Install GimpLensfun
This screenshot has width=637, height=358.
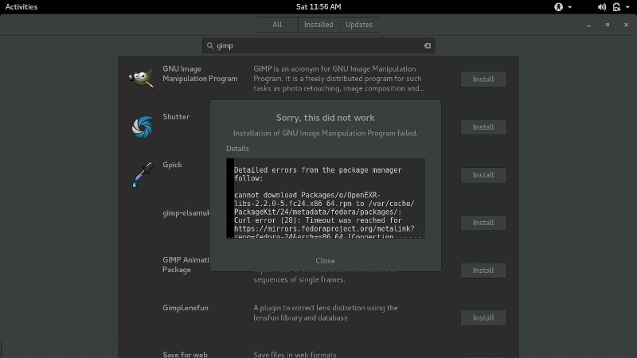click(483, 317)
